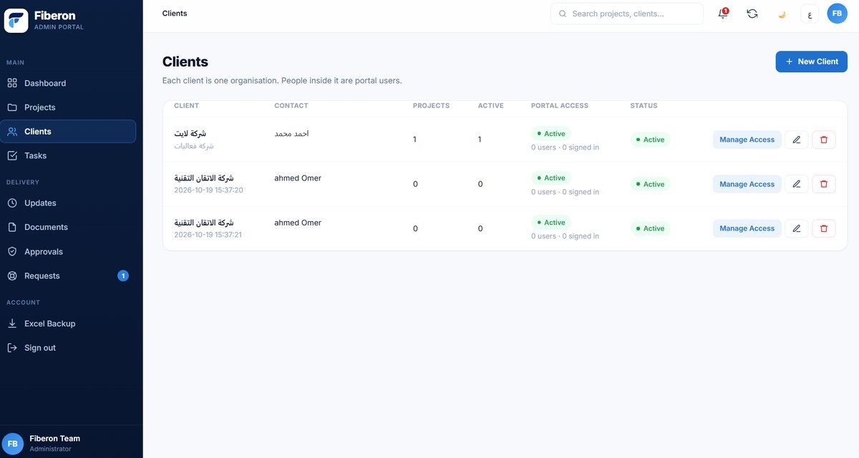Switch language with the Arabic letter button
Screen dimensions: 859x458
click(x=810, y=14)
